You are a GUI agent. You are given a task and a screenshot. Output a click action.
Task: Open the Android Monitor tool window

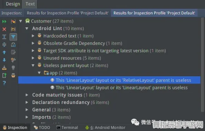point(105,128)
